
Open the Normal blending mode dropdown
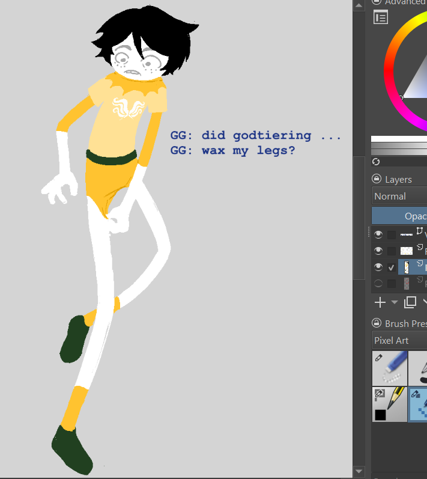(x=399, y=196)
